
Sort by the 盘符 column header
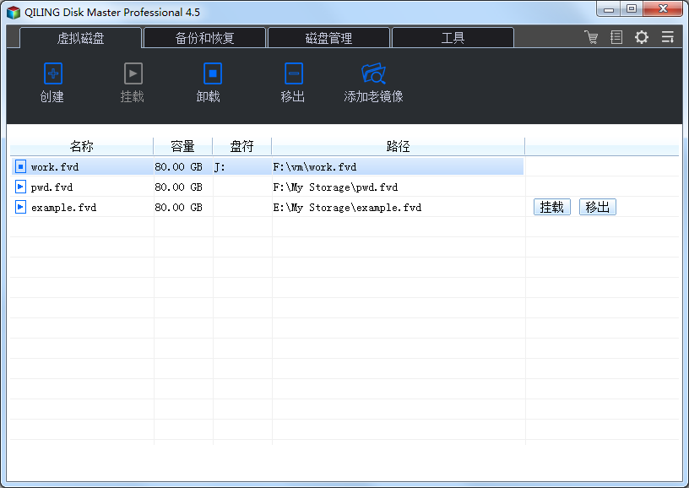click(242, 146)
